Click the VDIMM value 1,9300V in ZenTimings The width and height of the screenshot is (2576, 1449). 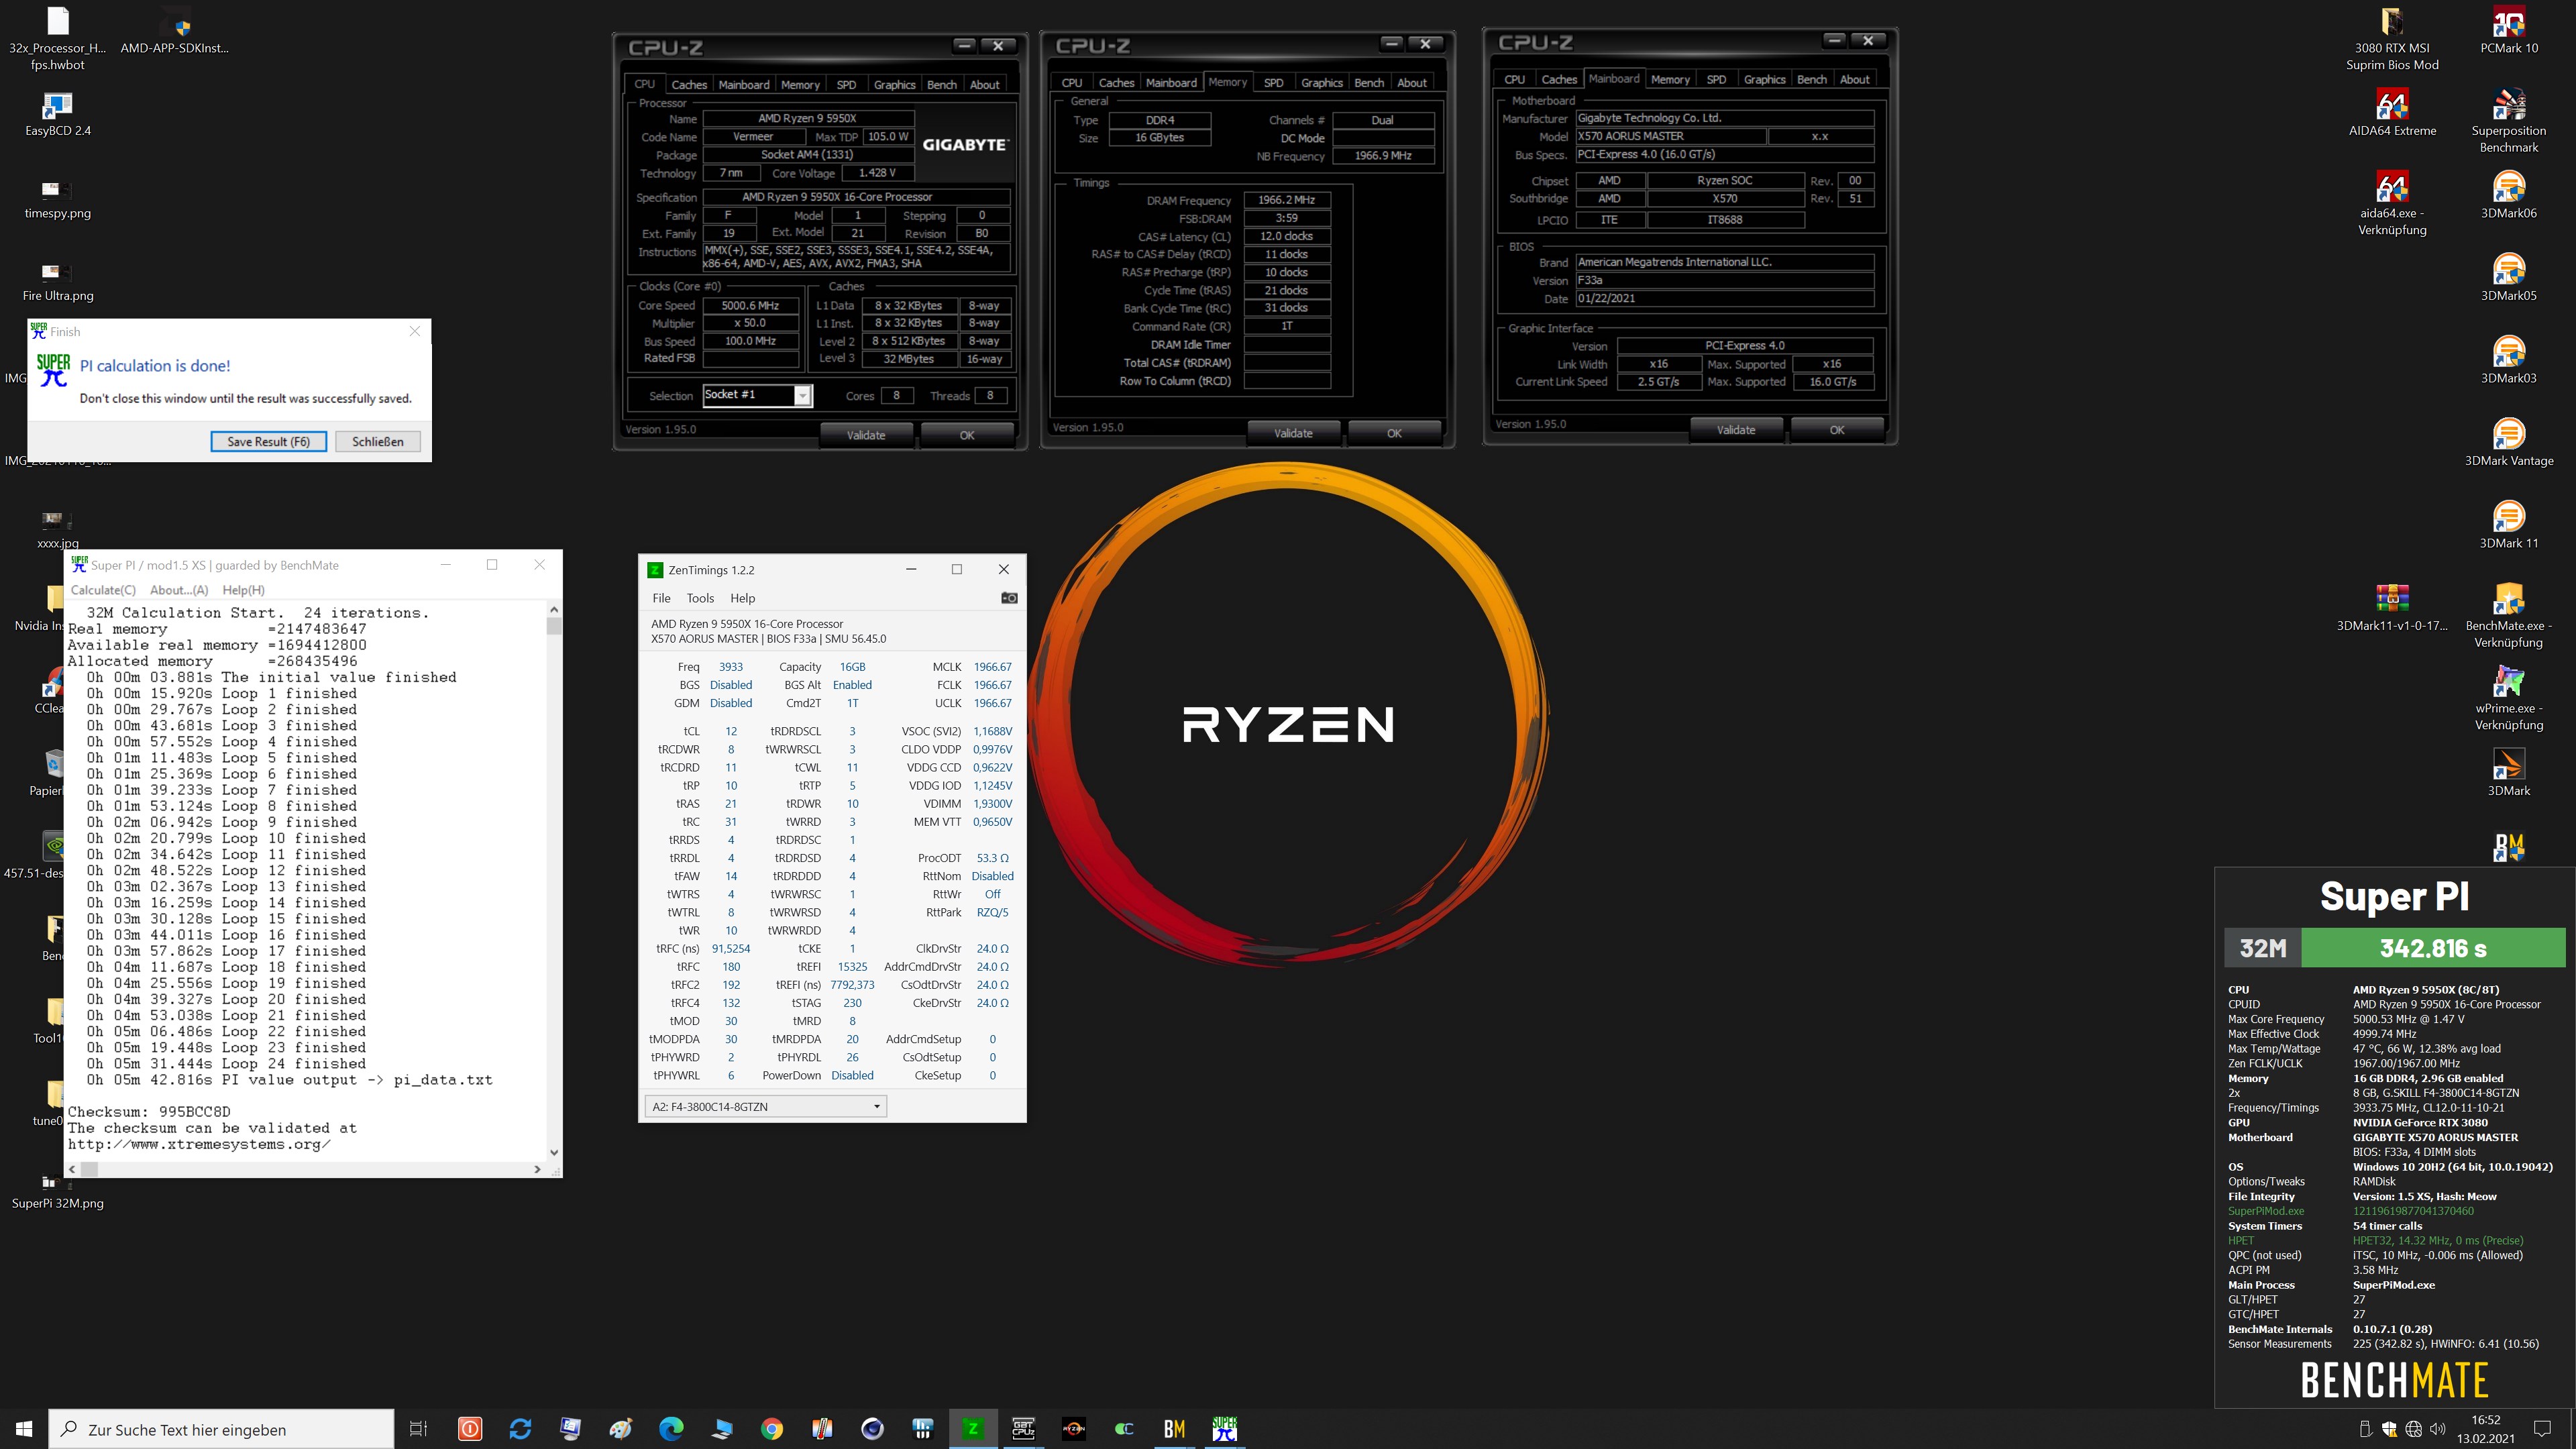[992, 804]
